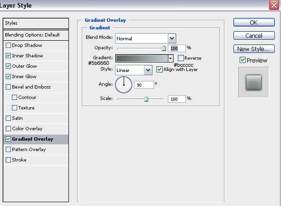Enable the Texture checkbox

pos(14,108)
